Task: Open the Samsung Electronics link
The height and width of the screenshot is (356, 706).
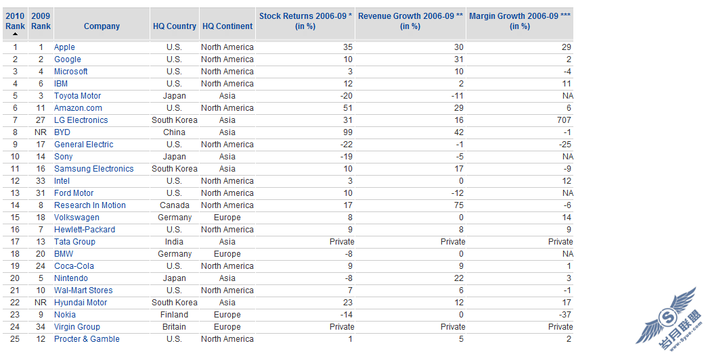Action: click(93, 169)
